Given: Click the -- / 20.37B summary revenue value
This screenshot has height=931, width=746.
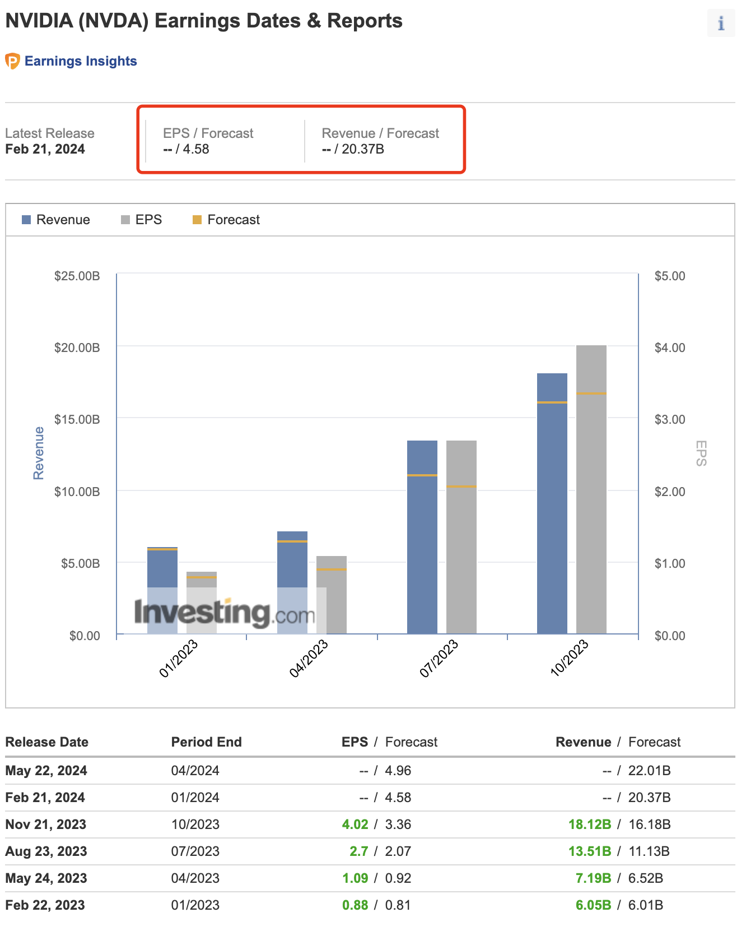Looking at the screenshot, I should click(x=353, y=149).
